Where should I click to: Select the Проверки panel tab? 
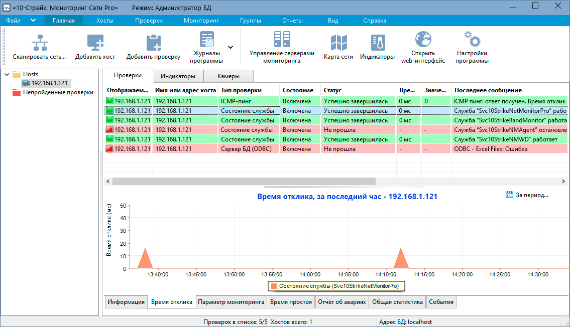(128, 75)
